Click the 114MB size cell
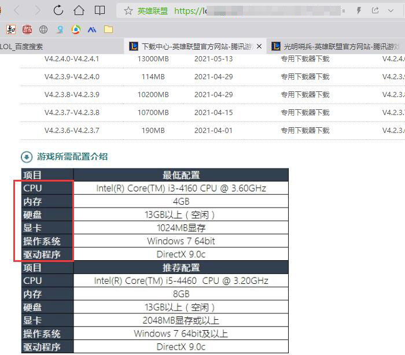 tap(153, 77)
